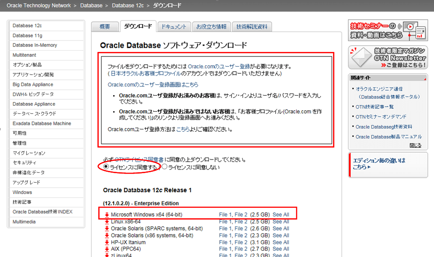Select ライセンスに同意しない radio button
The image size is (434, 257).
coord(164,167)
